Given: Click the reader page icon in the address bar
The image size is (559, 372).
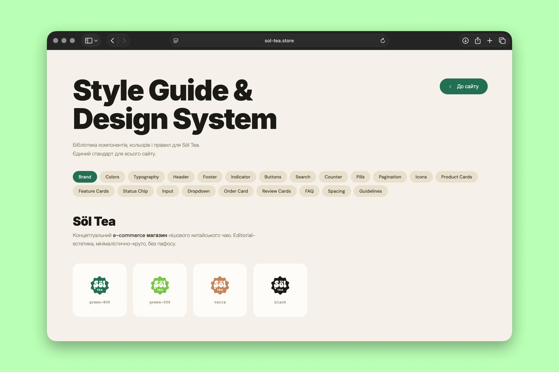Looking at the screenshot, I should [176, 41].
